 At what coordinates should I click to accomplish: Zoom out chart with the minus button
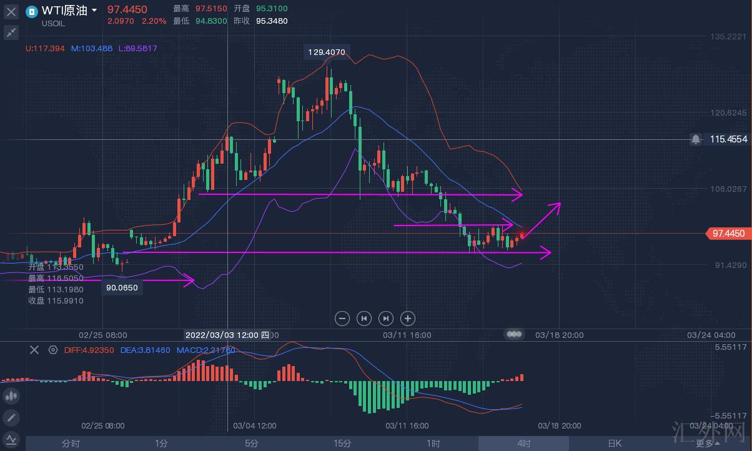(342, 319)
